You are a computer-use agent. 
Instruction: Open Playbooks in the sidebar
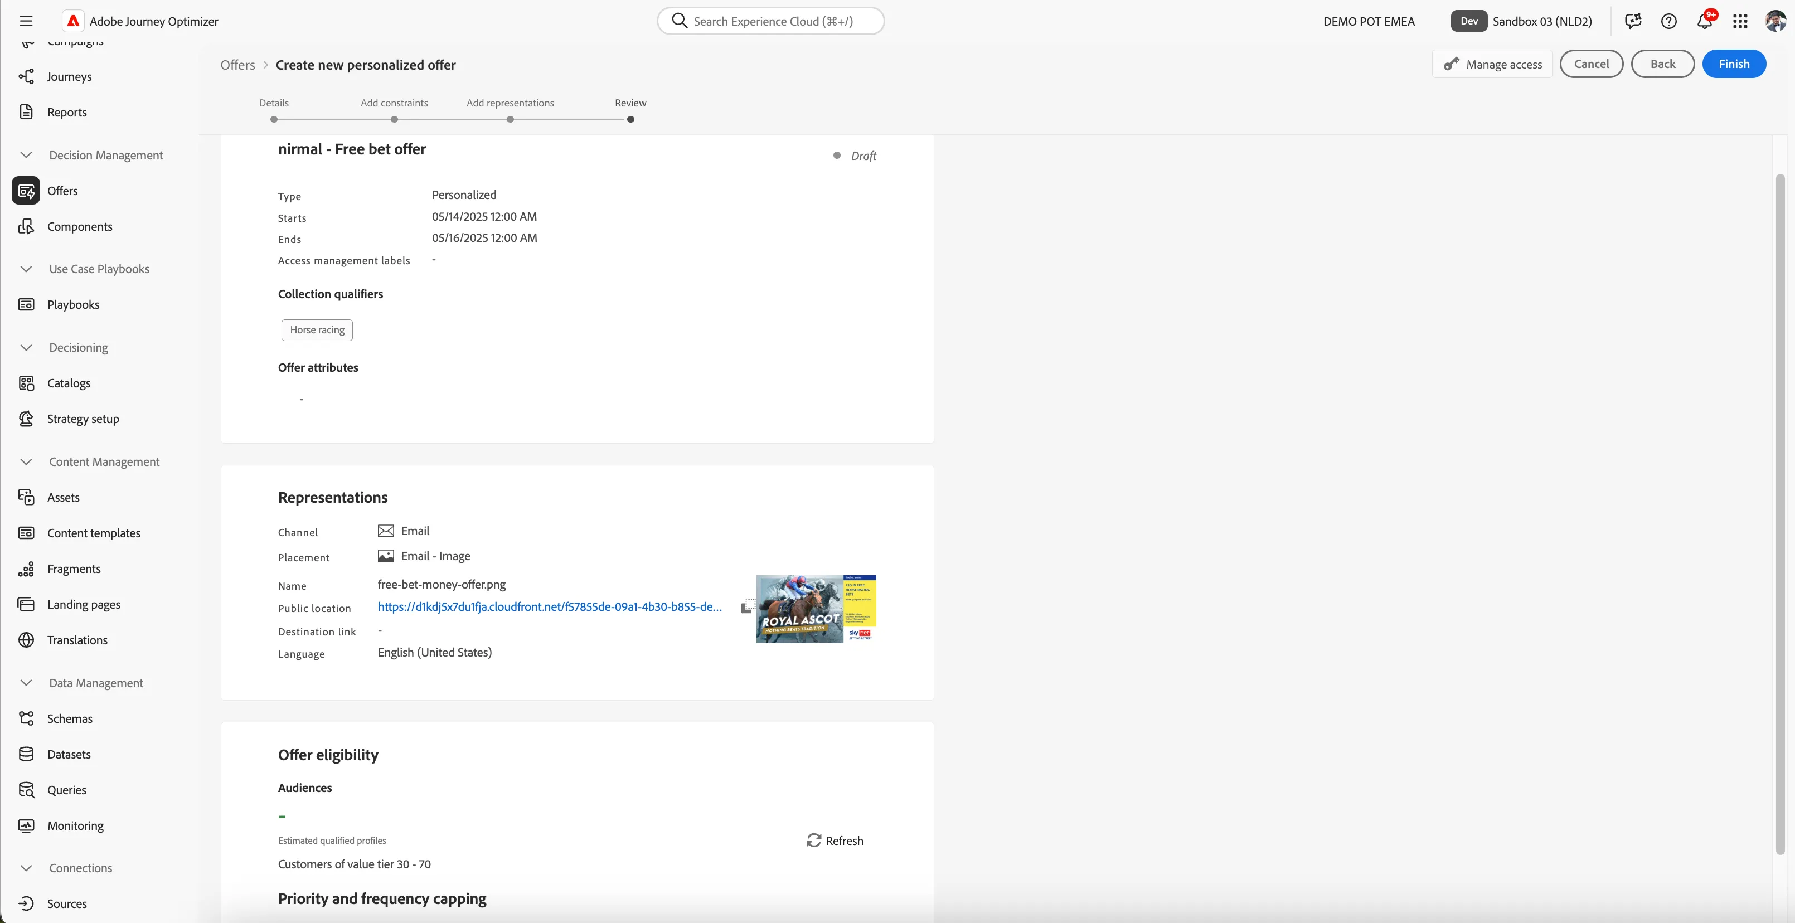click(x=73, y=304)
